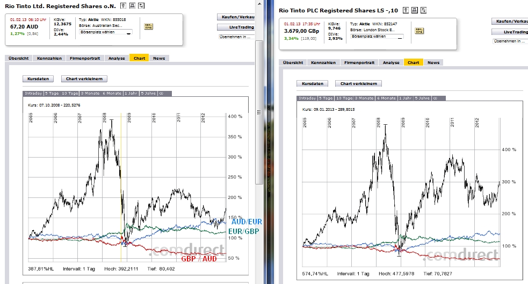Click Tief: 80,402 under Rio Tinto Ltd. chart

[161, 269]
